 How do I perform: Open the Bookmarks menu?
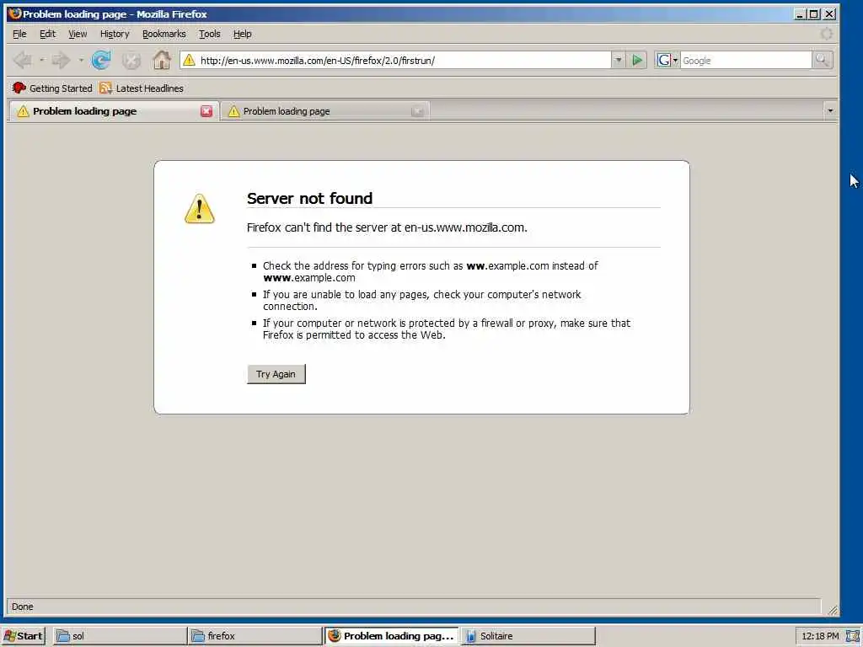(164, 34)
